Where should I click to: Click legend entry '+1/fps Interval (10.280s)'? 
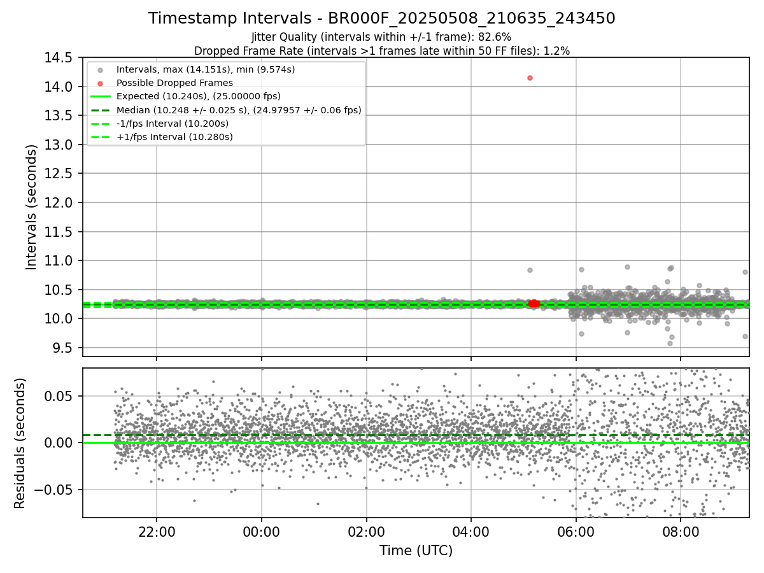pos(174,137)
